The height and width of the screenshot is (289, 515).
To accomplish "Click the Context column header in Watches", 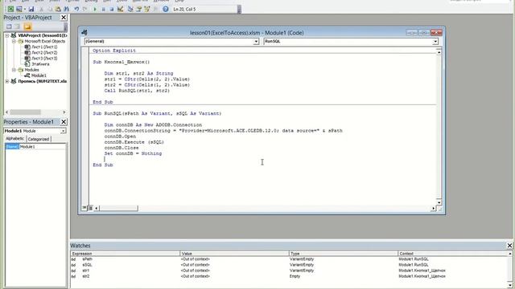I will click(x=453, y=254).
